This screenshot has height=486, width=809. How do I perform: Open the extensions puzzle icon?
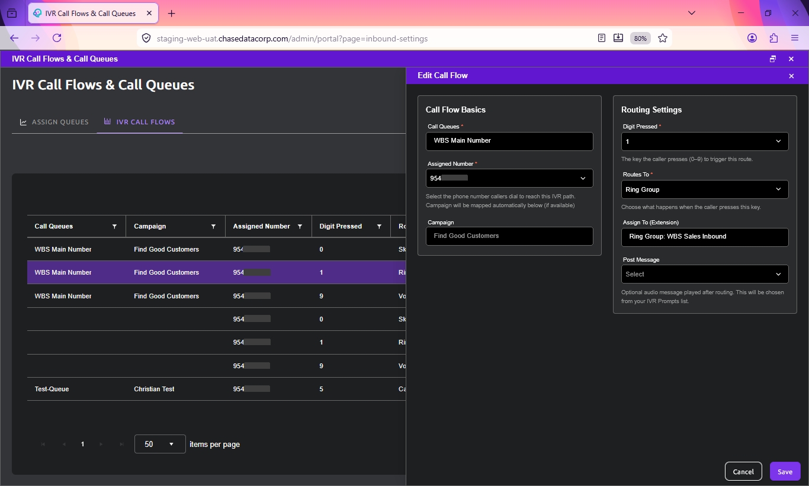773,38
